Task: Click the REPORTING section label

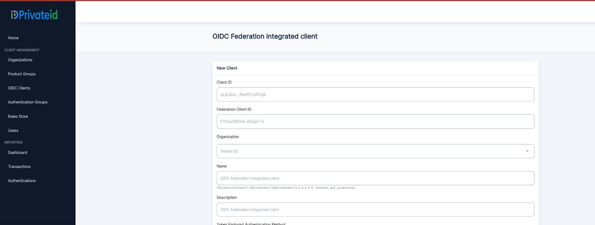Action: coord(14,143)
